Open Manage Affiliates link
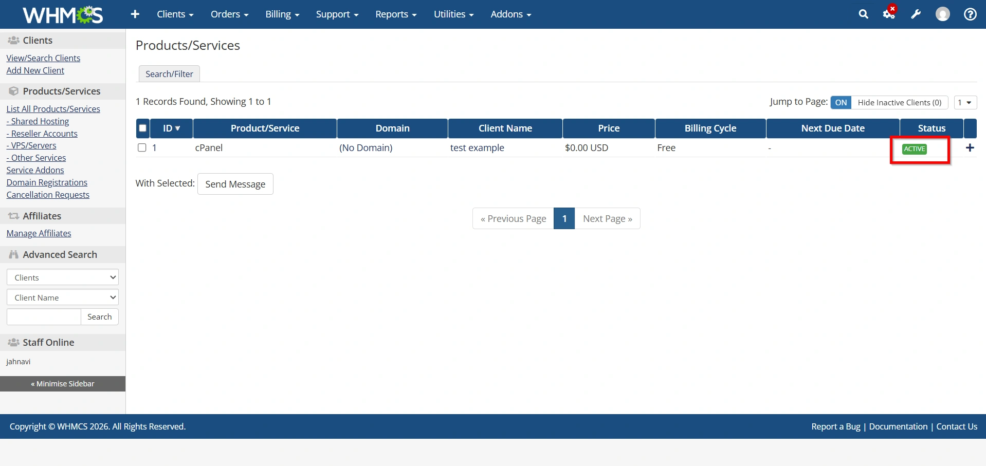This screenshot has height=466, width=986. click(x=39, y=233)
